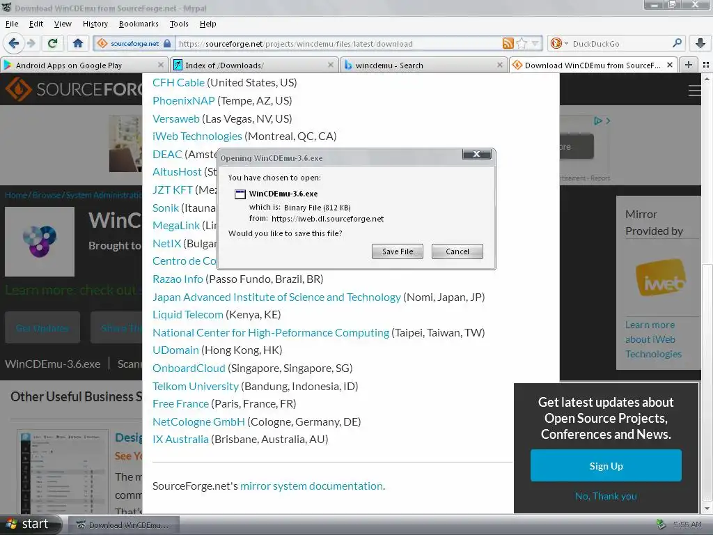This screenshot has height=535, width=713.
Task: Cancel the WinCDEmu-3.6.exe download dialog
Action: coord(457,251)
